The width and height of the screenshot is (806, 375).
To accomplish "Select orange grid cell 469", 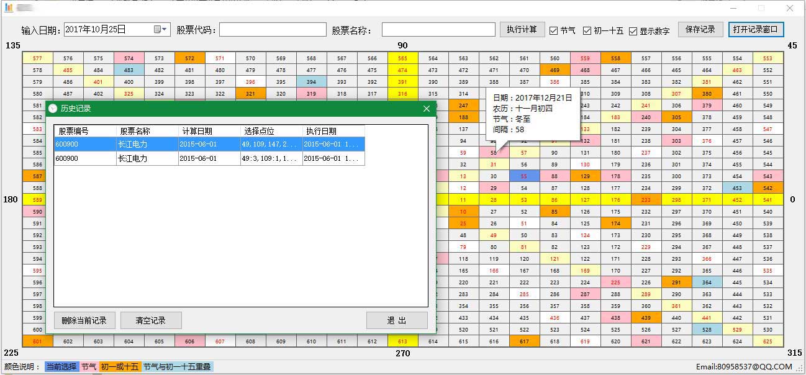I will click(555, 70).
